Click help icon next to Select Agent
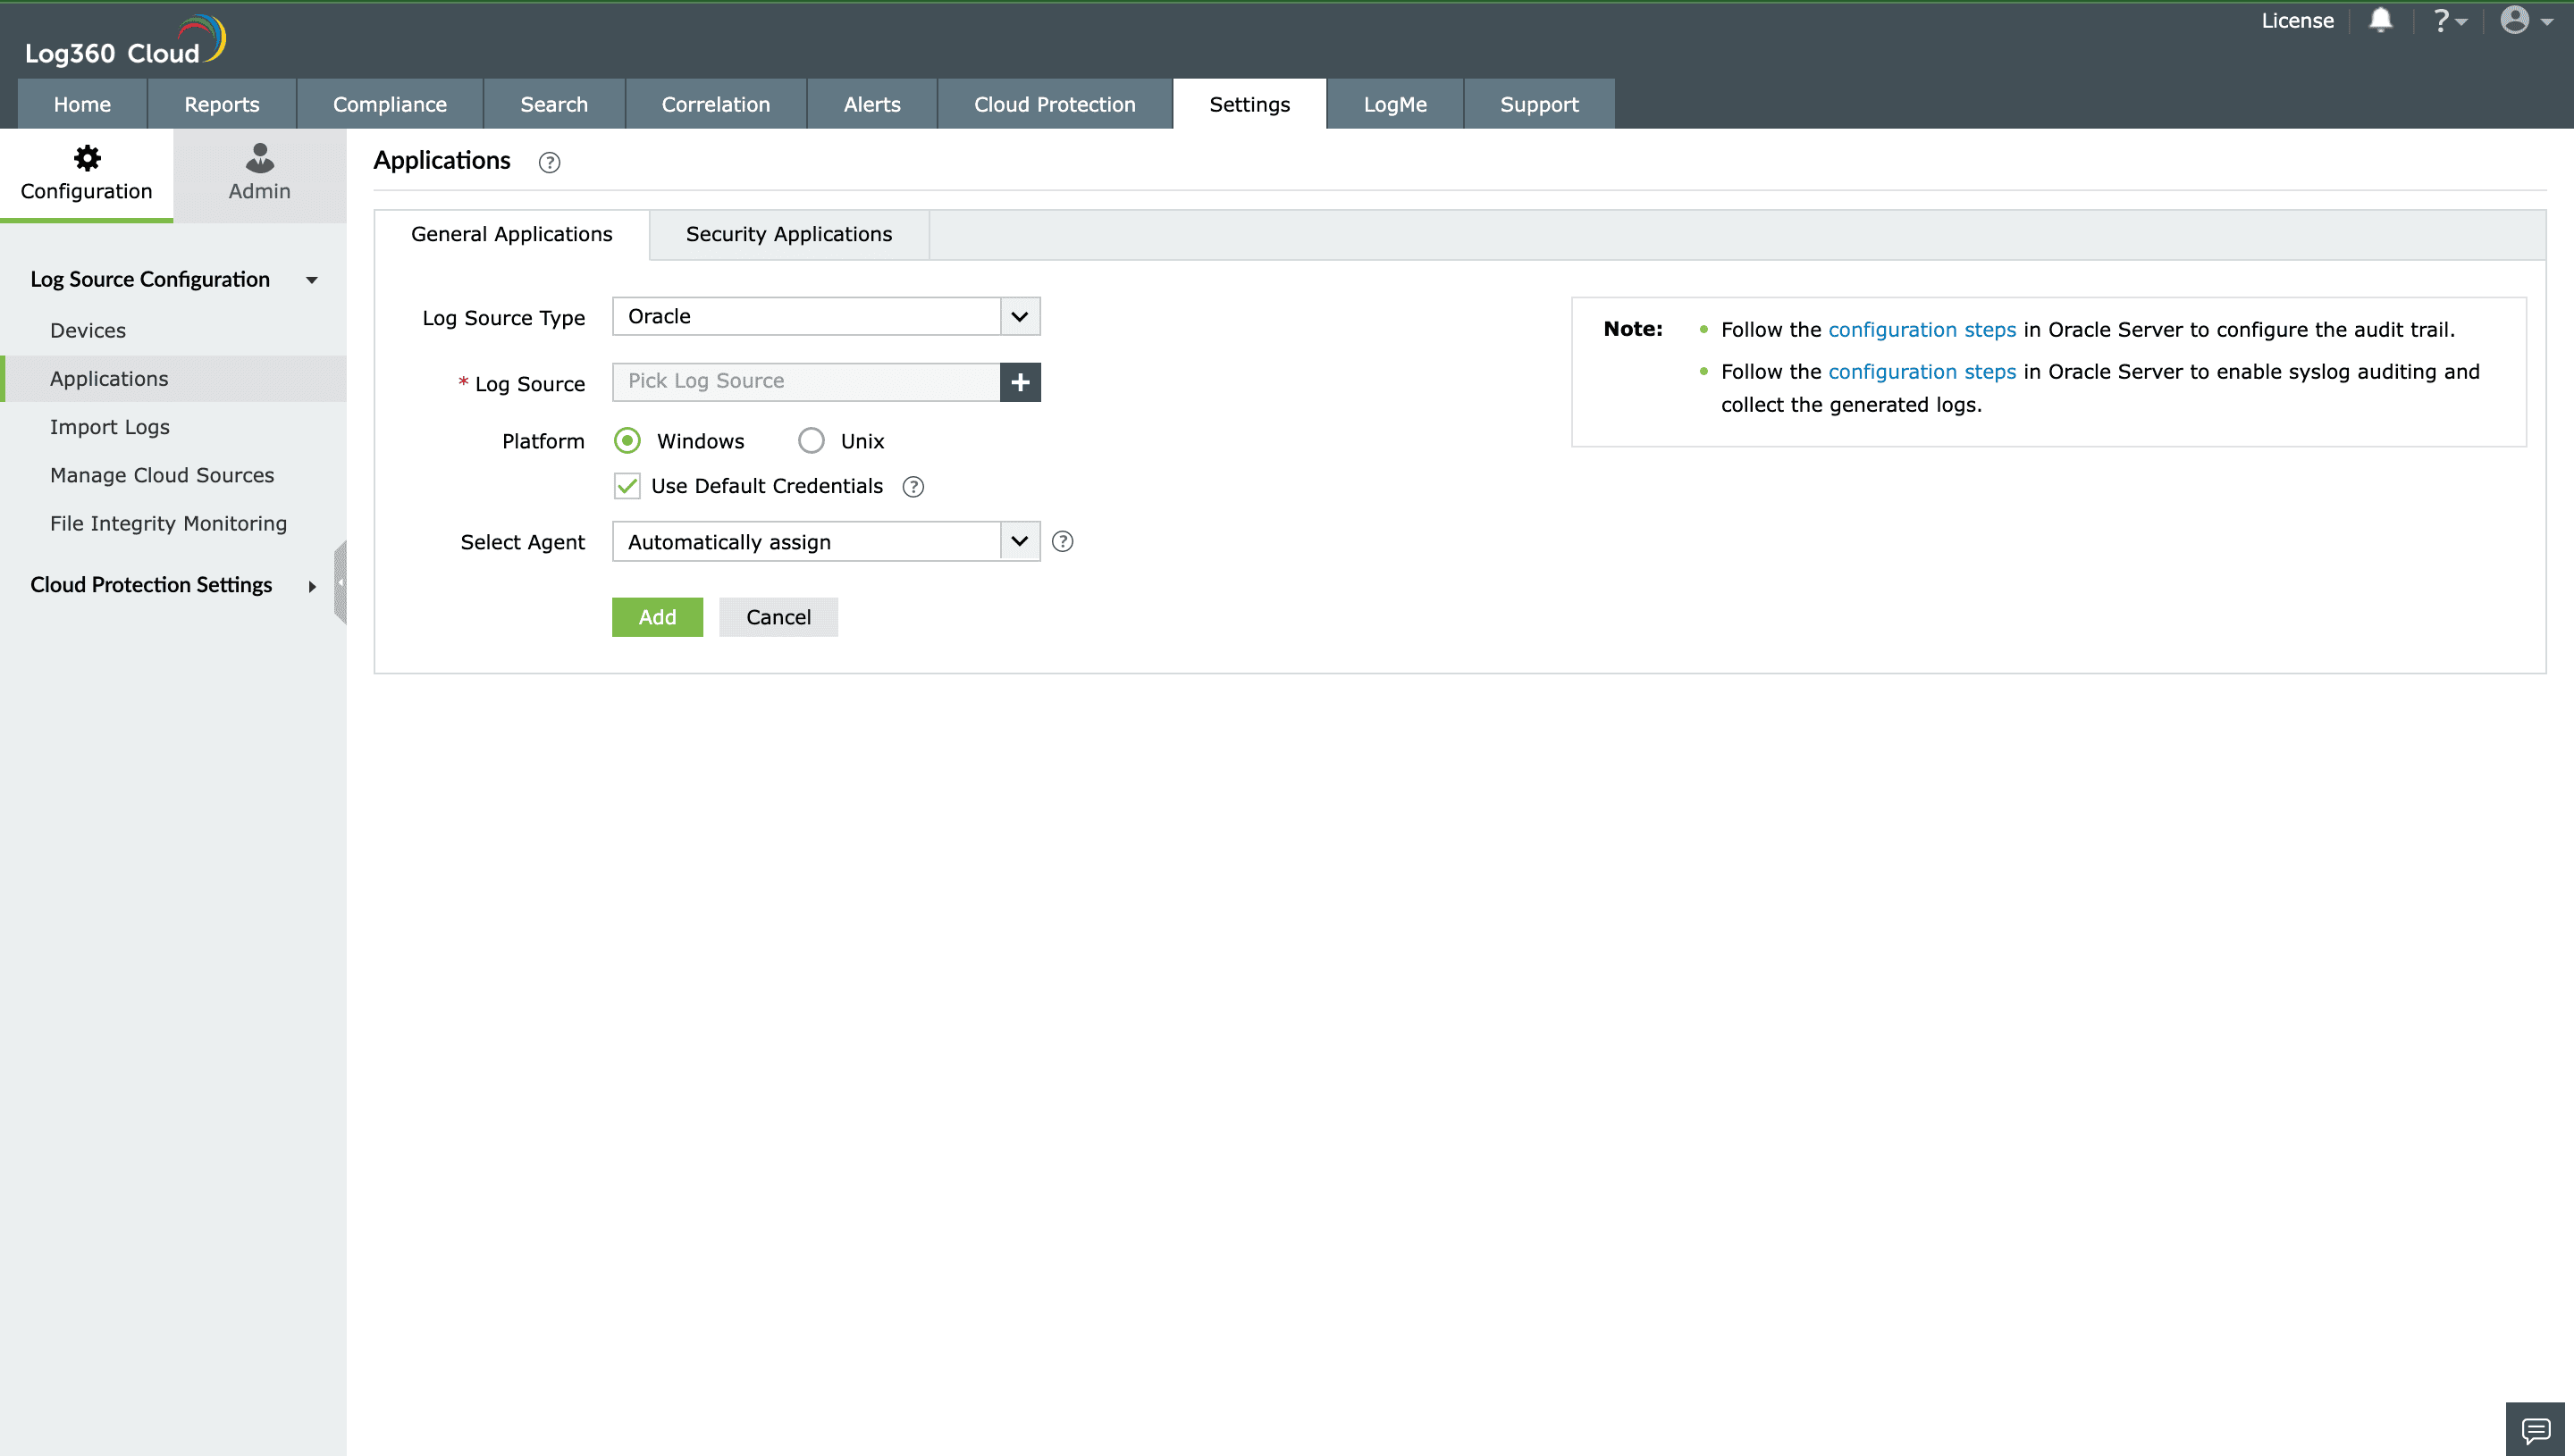 click(x=1063, y=541)
